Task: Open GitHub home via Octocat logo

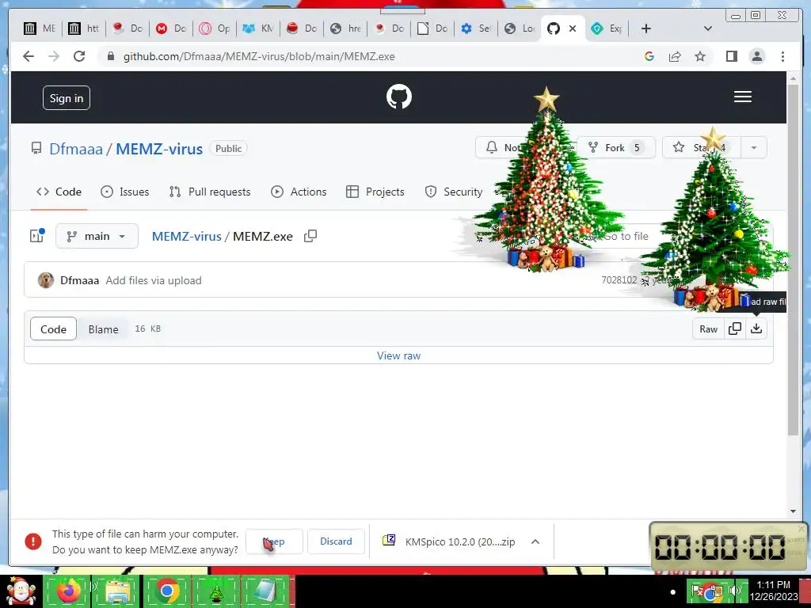Action: pyautogui.click(x=399, y=97)
